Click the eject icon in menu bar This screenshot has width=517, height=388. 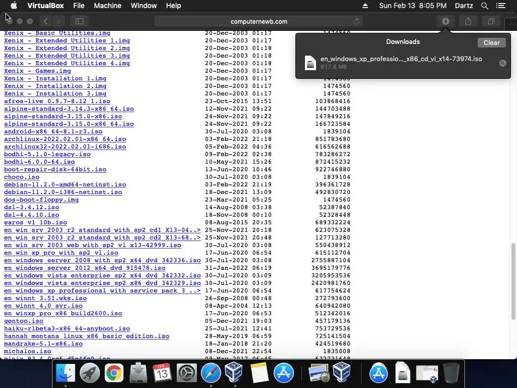click(x=365, y=6)
